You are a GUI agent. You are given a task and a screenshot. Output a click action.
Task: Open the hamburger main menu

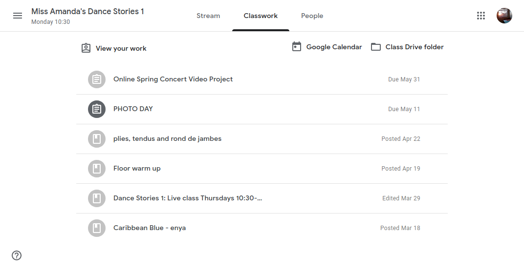18,16
